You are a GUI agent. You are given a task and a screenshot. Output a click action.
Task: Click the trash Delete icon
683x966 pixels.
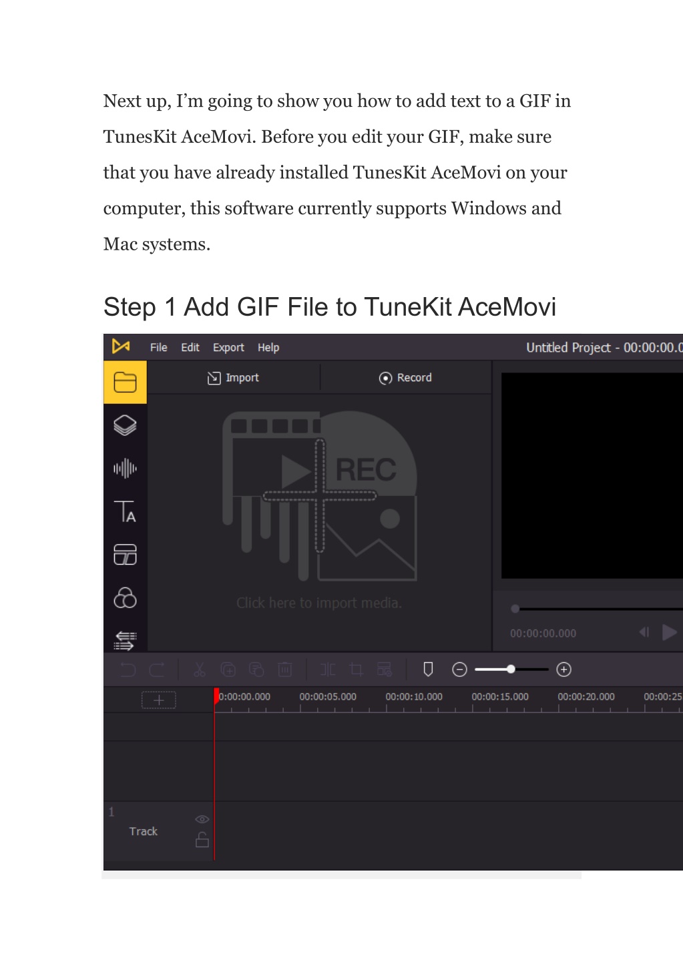284,670
